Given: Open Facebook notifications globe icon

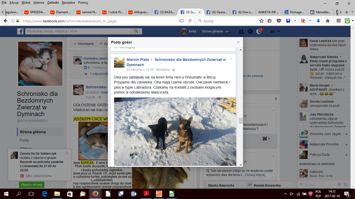Looking at the screenshot, I should click(x=259, y=31).
